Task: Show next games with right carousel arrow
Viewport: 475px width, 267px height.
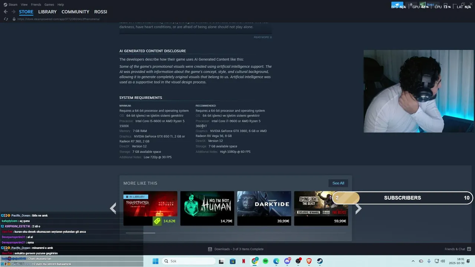Action: click(x=358, y=209)
